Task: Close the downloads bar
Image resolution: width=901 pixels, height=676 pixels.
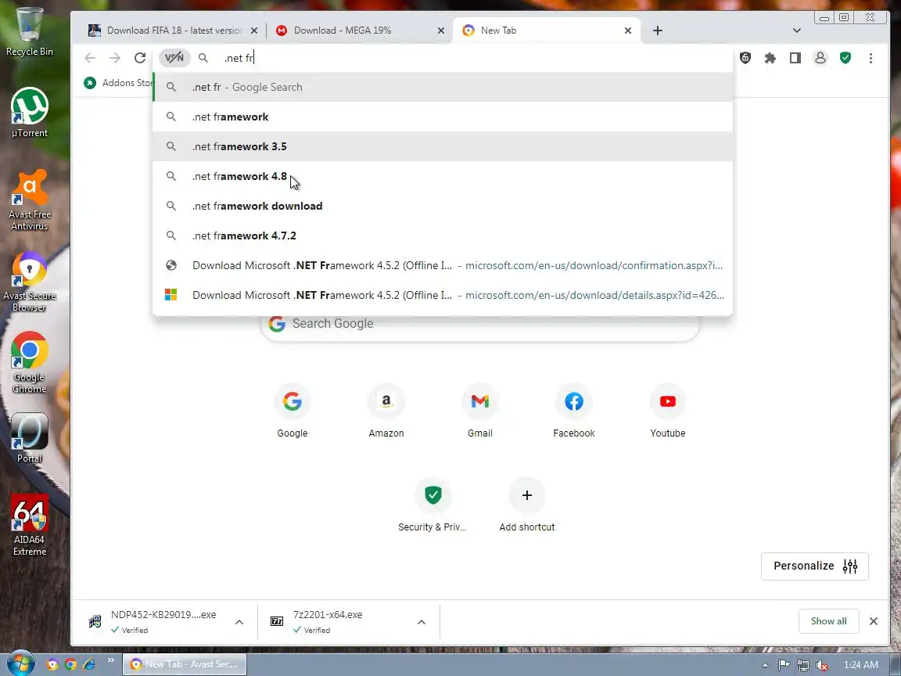Action: coord(874,621)
